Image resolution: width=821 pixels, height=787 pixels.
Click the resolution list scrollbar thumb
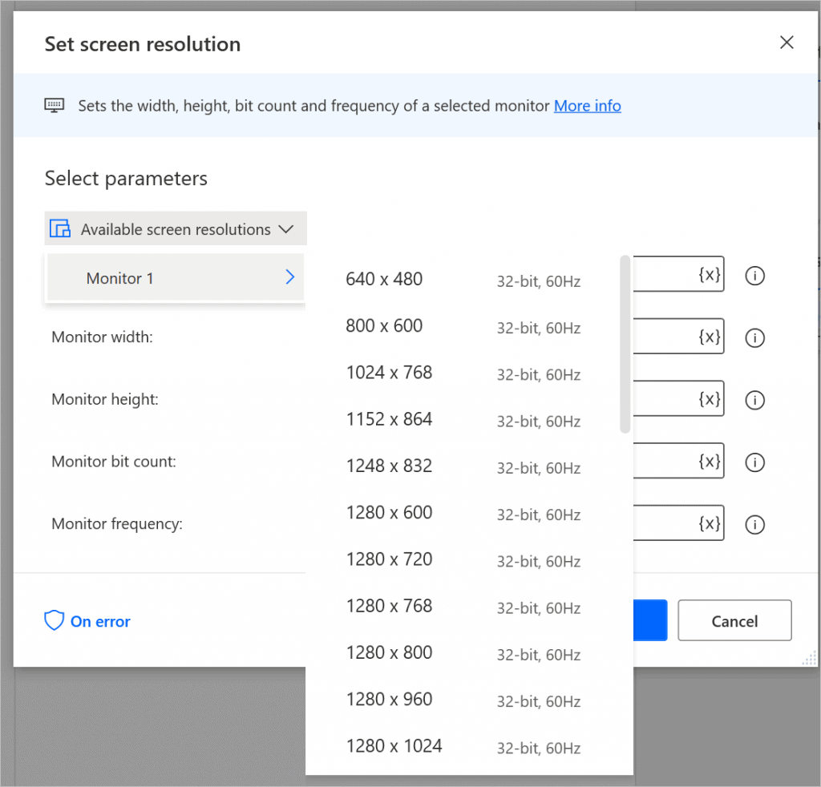click(625, 345)
